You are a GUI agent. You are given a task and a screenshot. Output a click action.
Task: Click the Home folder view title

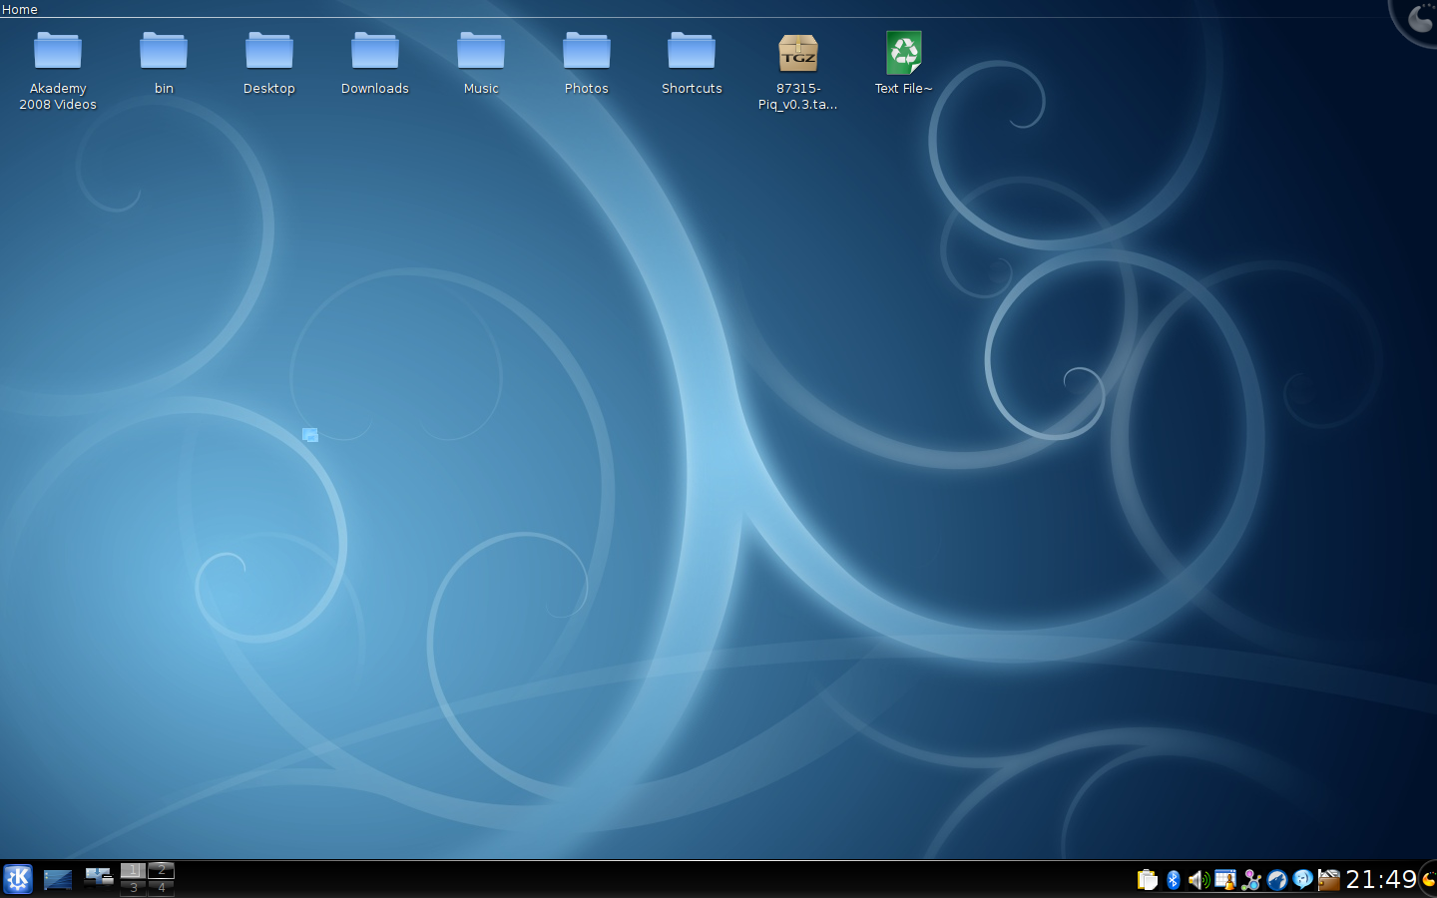20,9
